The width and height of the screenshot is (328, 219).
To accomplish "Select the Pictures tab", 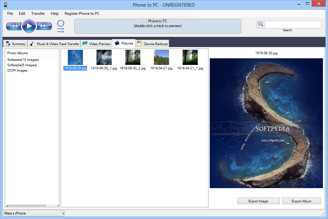I will (124, 43).
